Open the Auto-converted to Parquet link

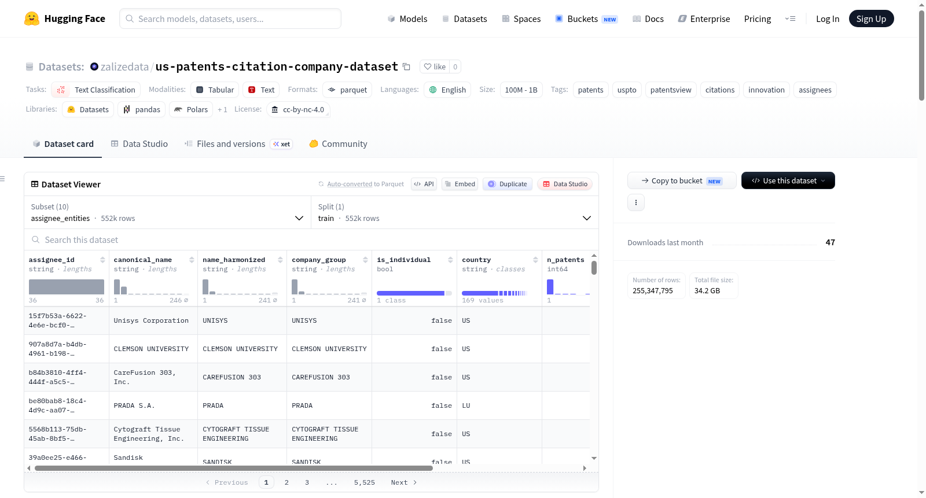tap(365, 184)
